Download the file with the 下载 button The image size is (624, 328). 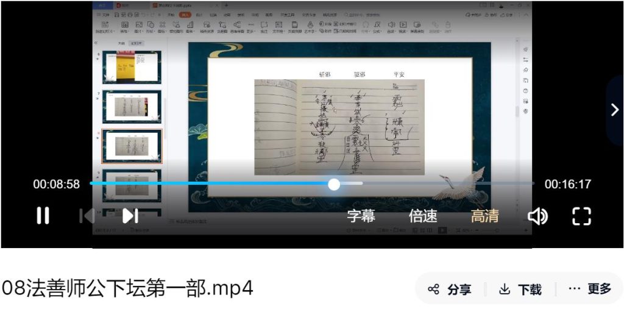coord(520,289)
